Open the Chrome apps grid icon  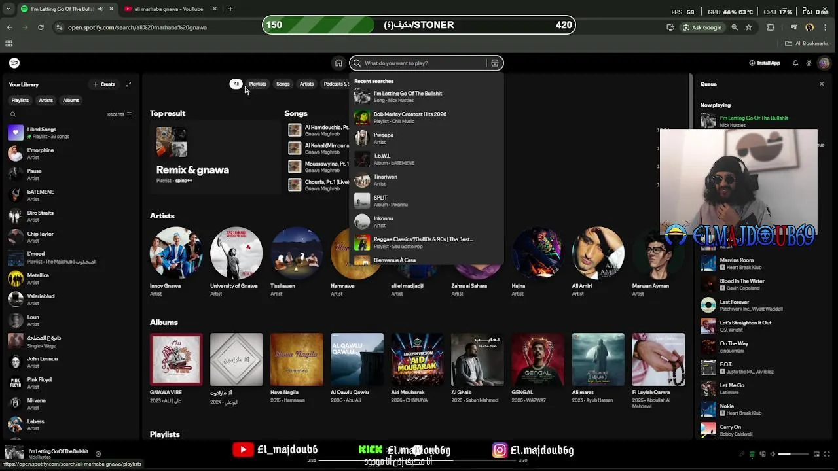[9, 43]
